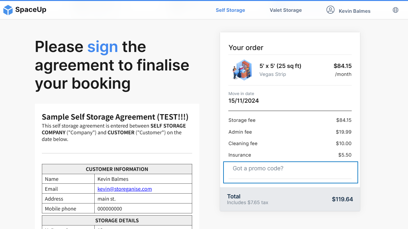
Task: Select the Cleaning fee label
Action: pyautogui.click(x=243, y=143)
